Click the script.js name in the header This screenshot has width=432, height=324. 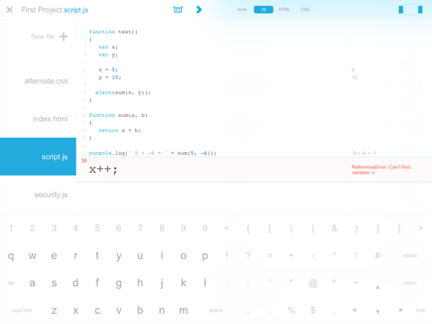click(76, 10)
